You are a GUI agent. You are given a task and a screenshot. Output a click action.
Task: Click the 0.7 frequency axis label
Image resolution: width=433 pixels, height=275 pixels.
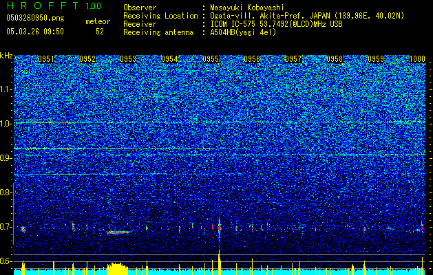[x=6, y=227]
